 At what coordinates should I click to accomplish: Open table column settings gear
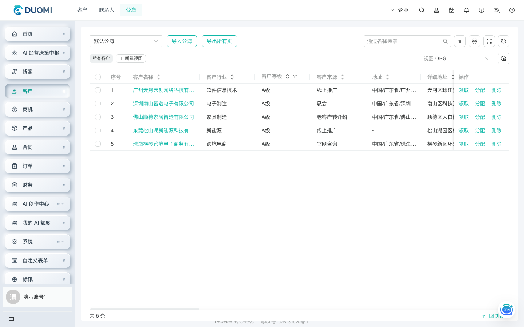tap(475, 41)
